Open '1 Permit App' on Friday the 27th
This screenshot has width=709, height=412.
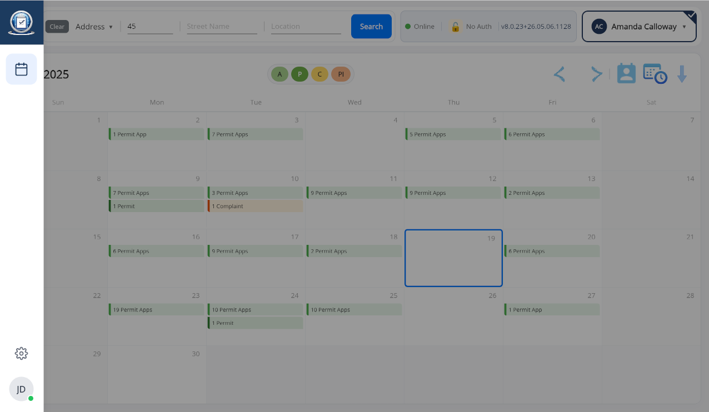pos(552,310)
